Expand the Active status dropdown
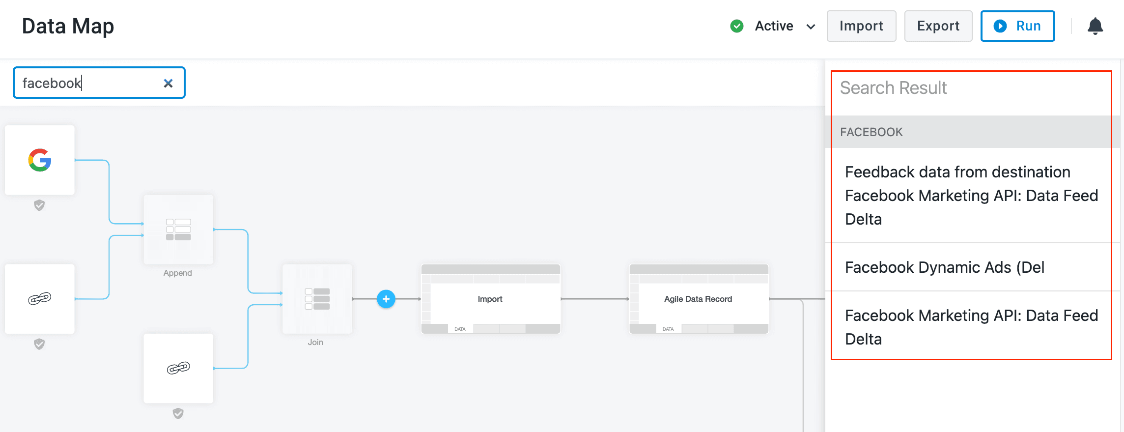The width and height of the screenshot is (1124, 432). tap(811, 27)
